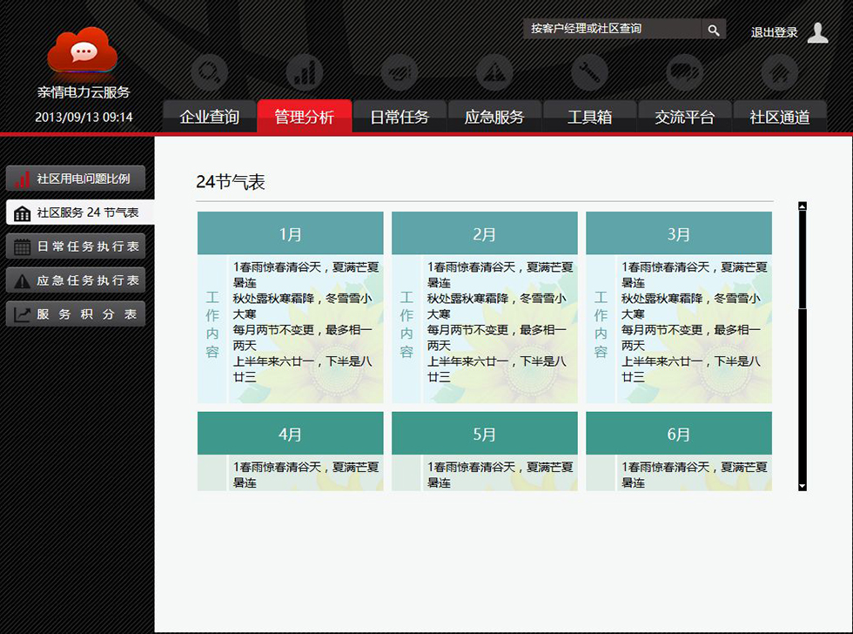Click the warning triangle icon above 应急服务

(494, 72)
